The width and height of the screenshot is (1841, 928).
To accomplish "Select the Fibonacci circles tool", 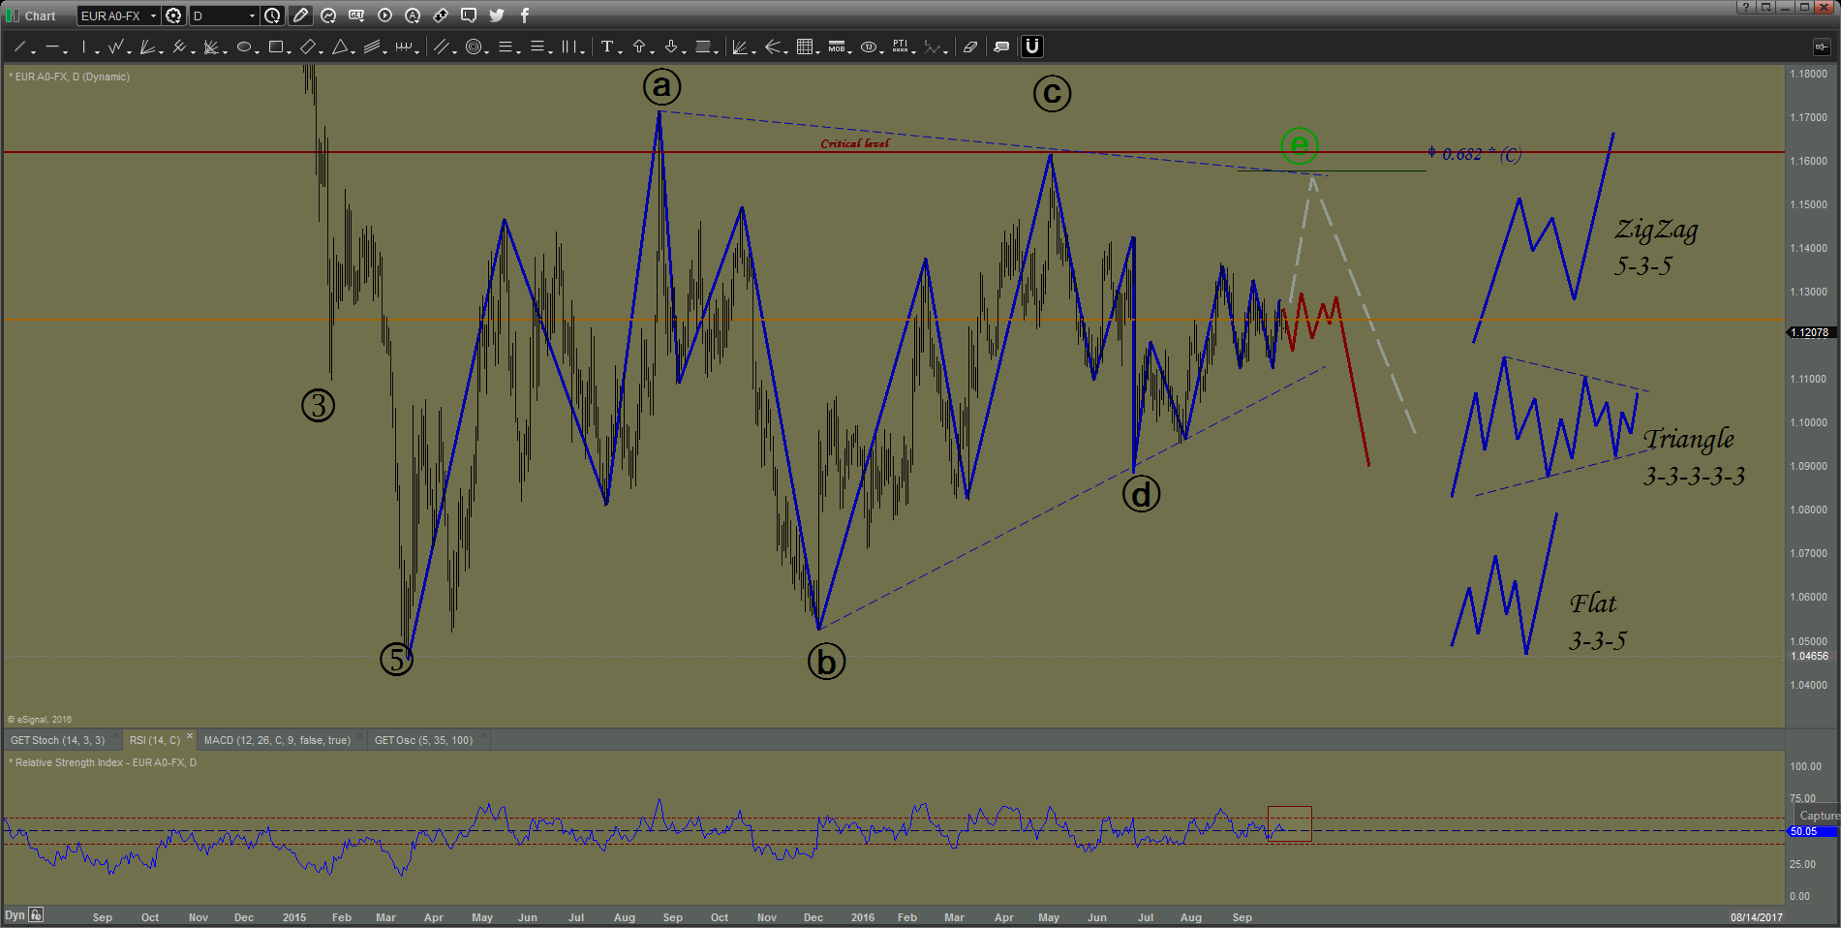I will coord(474,46).
